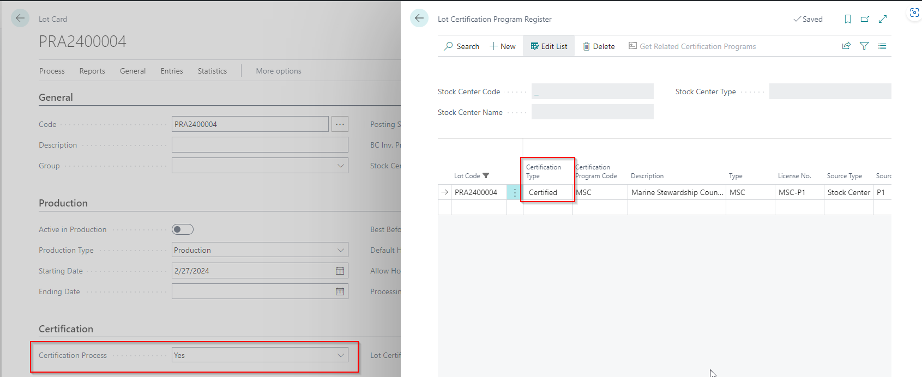922x377 pixels.
Task: Click the New button
Action: (x=502, y=46)
